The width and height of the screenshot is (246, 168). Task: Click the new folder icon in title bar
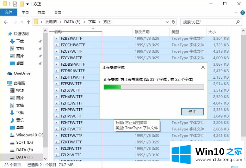(22, 4)
